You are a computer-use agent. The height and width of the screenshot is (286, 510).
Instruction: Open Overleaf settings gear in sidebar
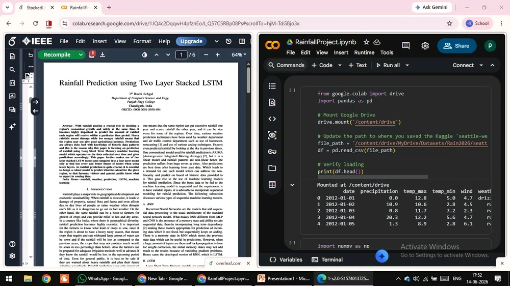coord(12,256)
